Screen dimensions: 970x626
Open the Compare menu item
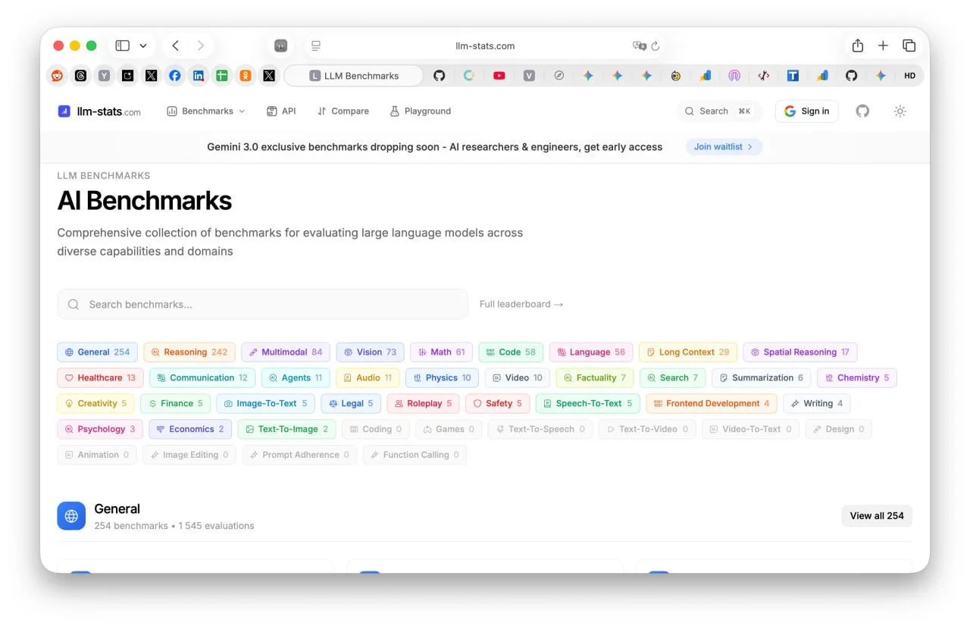pos(343,111)
